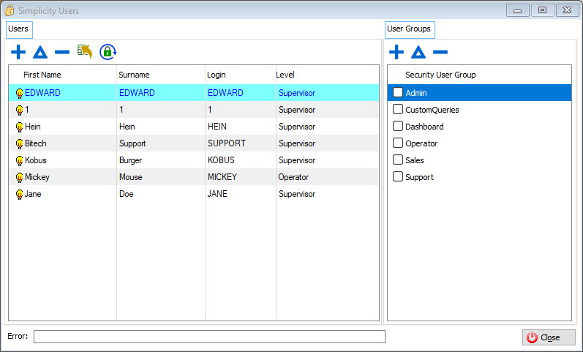Select the Jane Doe user row
The height and width of the screenshot is (352, 583).
146,194
